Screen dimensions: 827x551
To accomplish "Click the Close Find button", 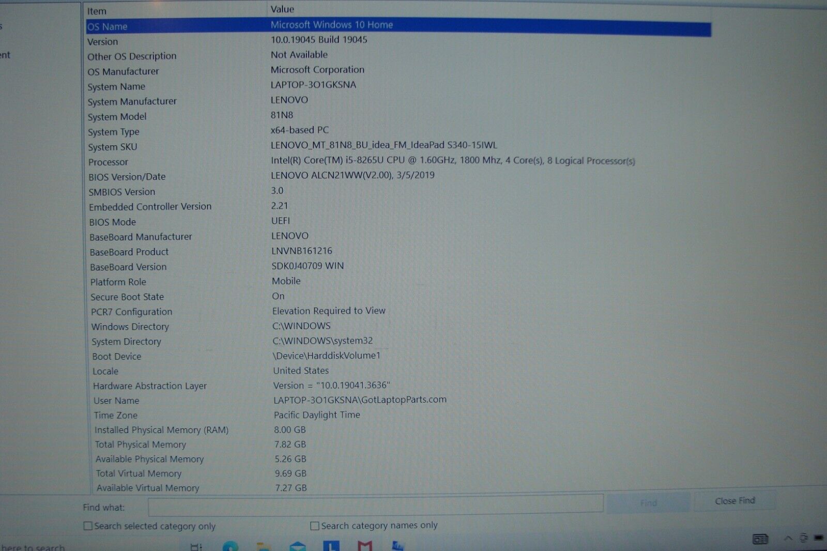I will [x=734, y=501].
